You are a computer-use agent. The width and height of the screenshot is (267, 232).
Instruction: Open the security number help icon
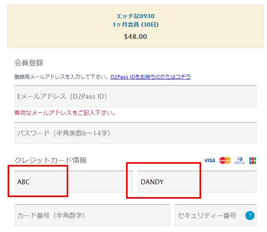click(250, 216)
